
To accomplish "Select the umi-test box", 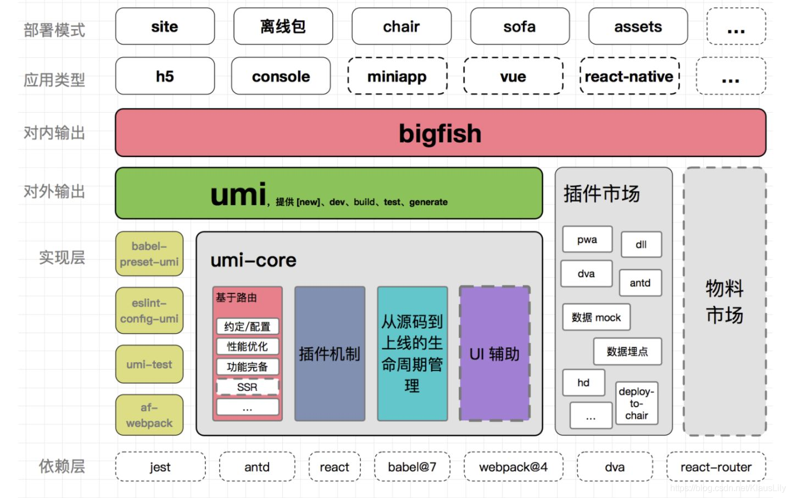I will click(x=149, y=364).
